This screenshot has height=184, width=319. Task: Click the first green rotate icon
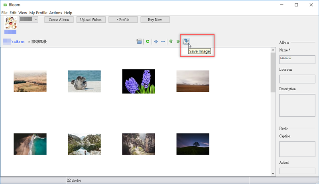click(x=171, y=41)
